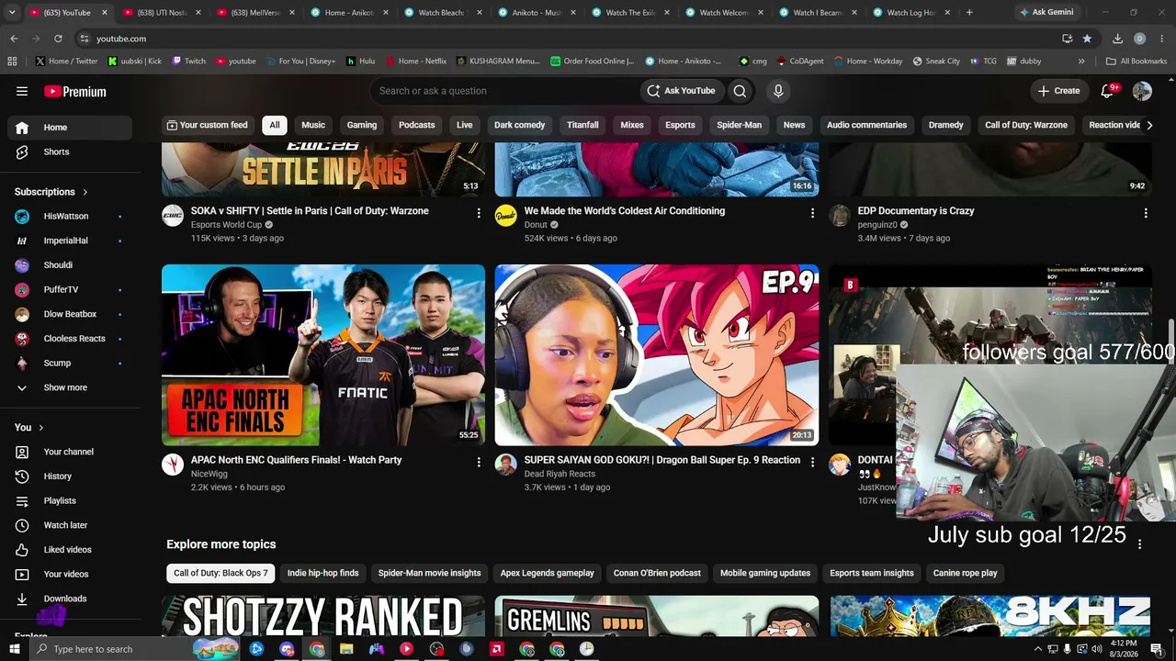Open options menu for Super Saiyan God Goku video

(x=811, y=462)
